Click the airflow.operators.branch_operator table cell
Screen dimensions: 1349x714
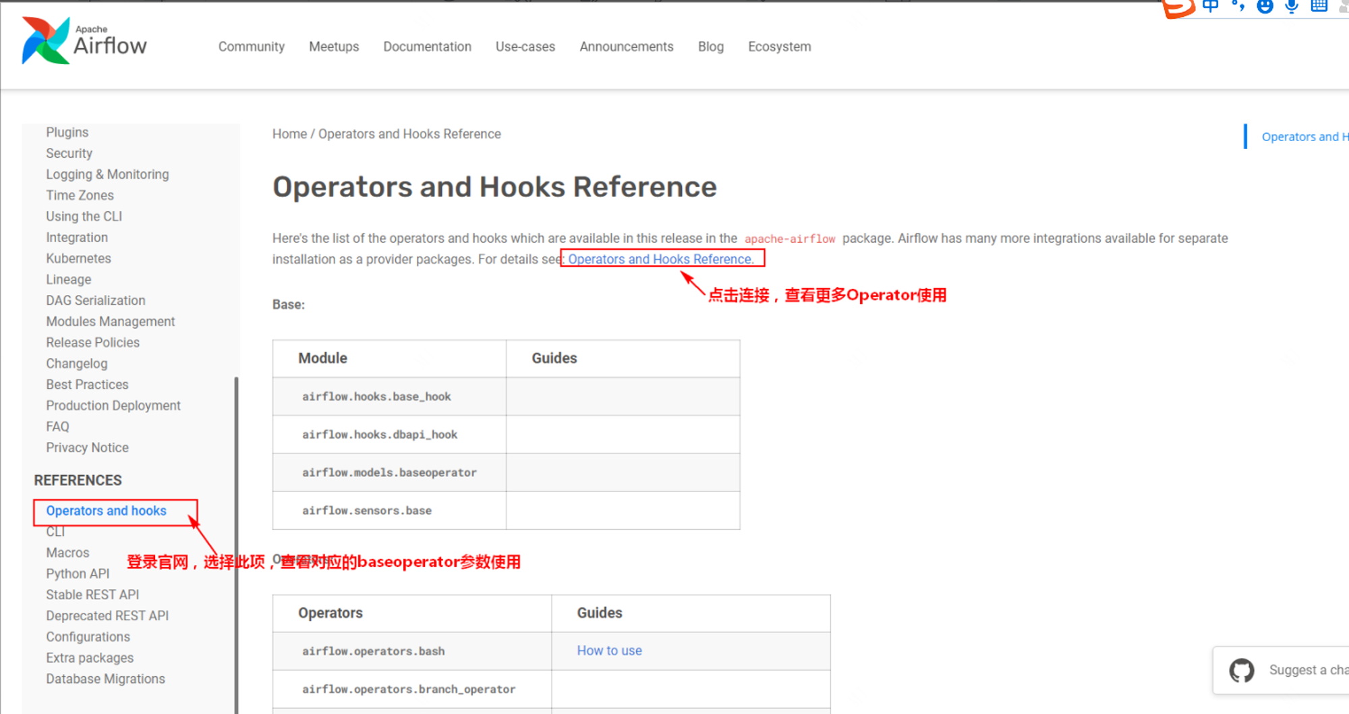pyautogui.click(x=412, y=689)
